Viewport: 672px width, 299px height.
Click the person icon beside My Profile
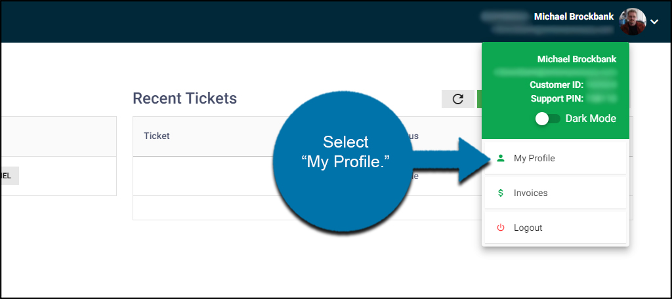[501, 158]
